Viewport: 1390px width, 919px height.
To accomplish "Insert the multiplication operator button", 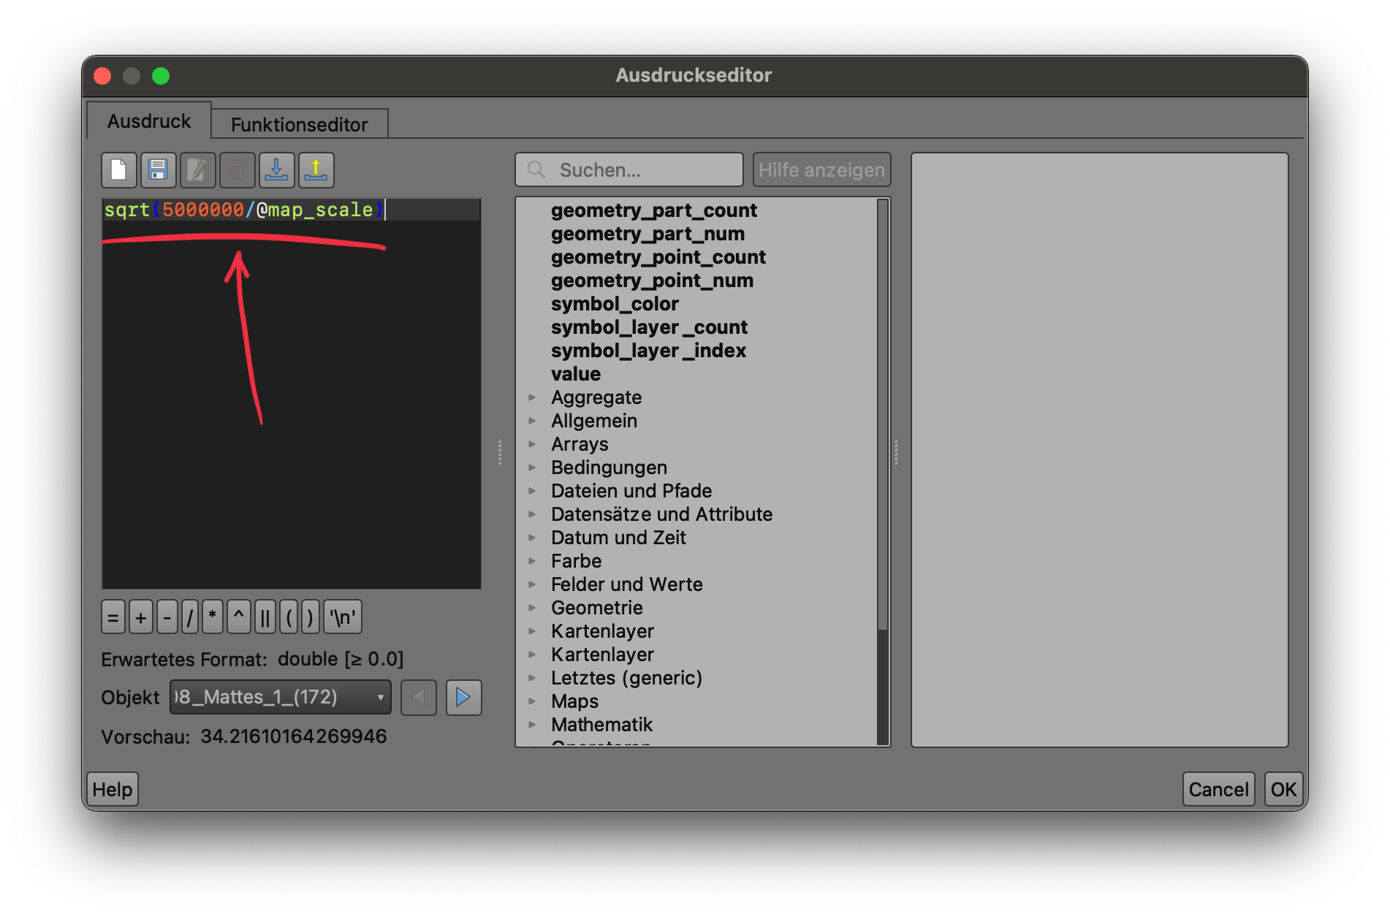I will tap(212, 618).
